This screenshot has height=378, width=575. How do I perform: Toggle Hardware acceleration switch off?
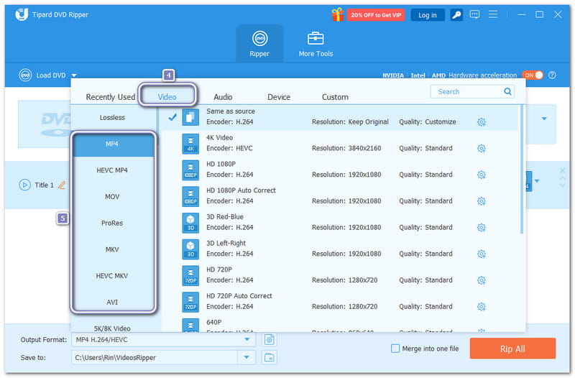[533, 75]
